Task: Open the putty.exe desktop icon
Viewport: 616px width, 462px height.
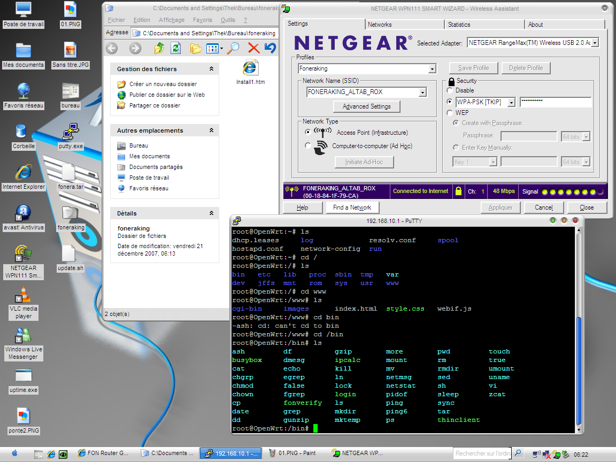Action: click(71, 133)
